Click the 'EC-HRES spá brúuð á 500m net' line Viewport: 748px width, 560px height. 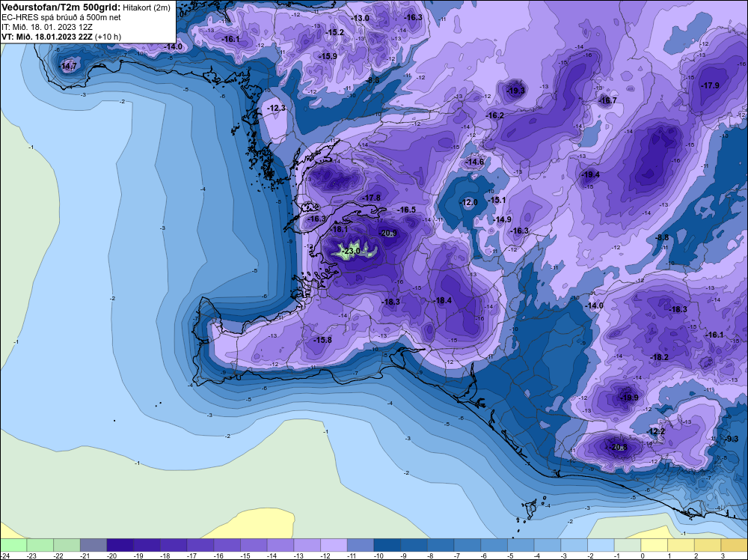coord(55,17)
